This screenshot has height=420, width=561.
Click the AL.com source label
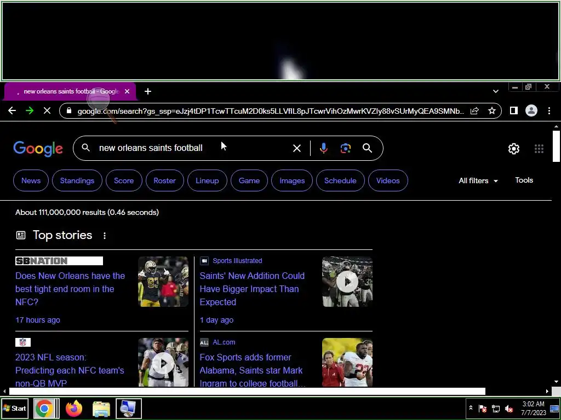coord(224,342)
